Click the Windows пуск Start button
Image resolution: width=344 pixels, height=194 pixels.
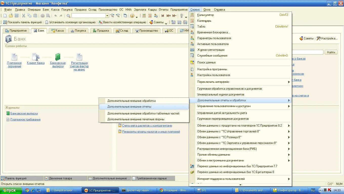click(11, 190)
